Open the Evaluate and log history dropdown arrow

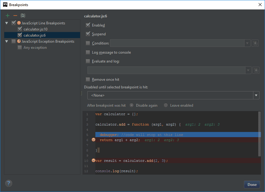(248, 70)
